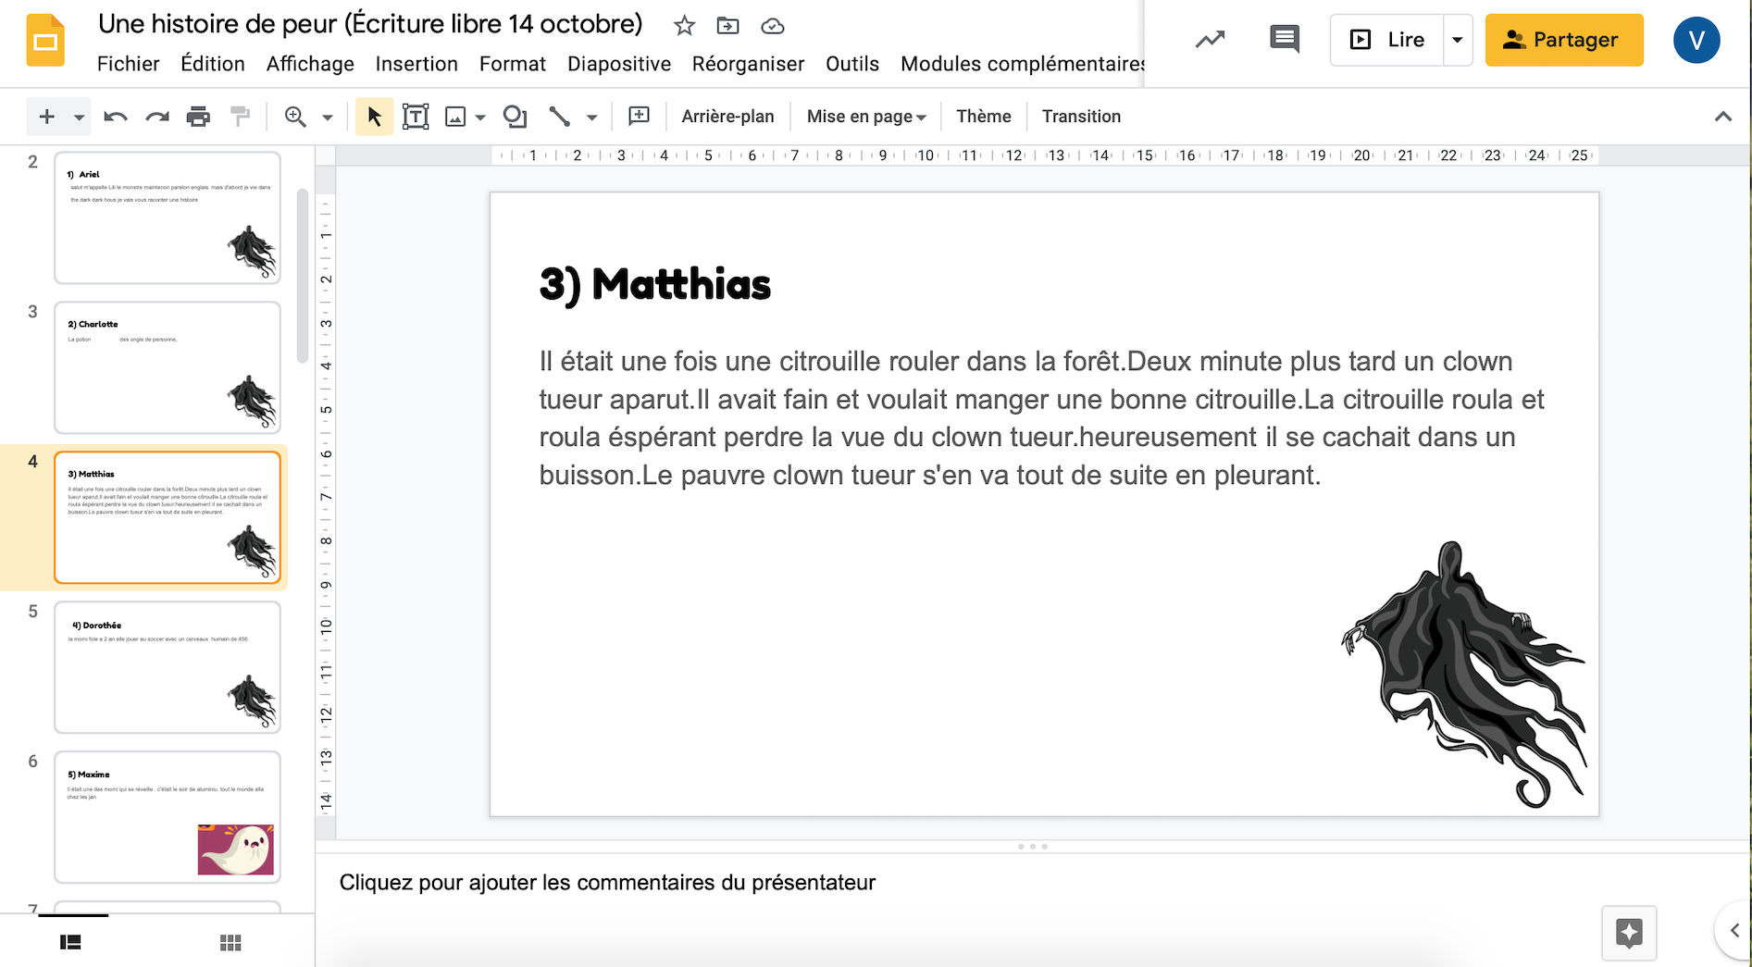The image size is (1752, 967).
Task: Open the Modules complémentaires menu
Action: point(1022,64)
